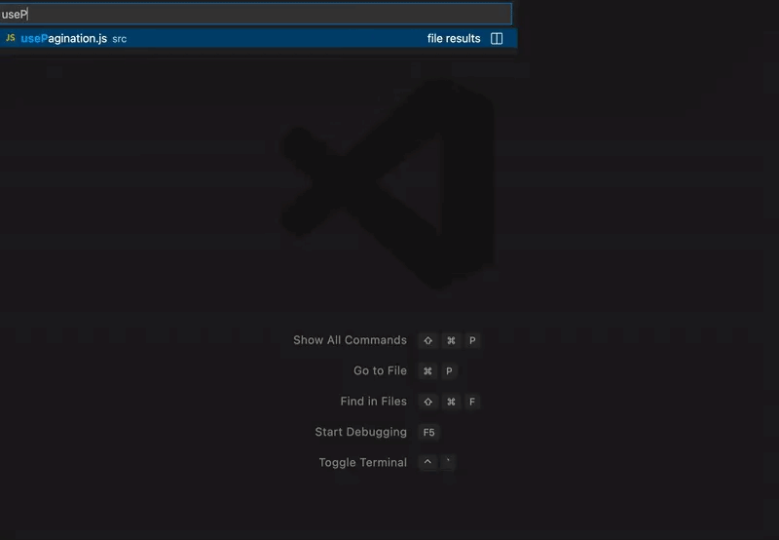Image resolution: width=779 pixels, height=540 pixels.
Task: Click the Find in Files hint
Action: 373,402
